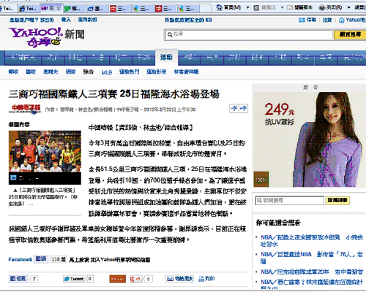This screenshot has width=366, height=292.
Task: Click the IE9 upgrade promo link
Action: pyautogui.click(x=188, y=20)
